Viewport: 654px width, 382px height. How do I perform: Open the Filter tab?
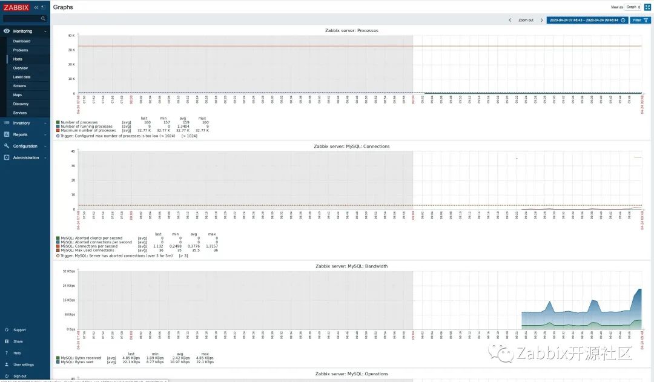[x=640, y=20]
